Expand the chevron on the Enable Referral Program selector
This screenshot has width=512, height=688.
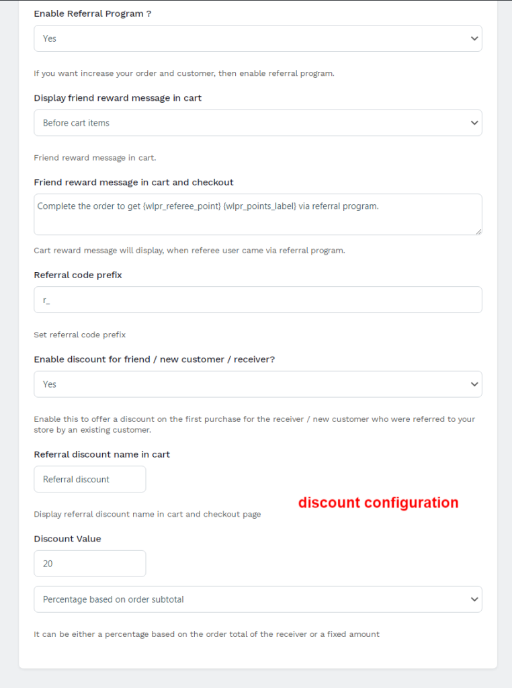pos(474,38)
